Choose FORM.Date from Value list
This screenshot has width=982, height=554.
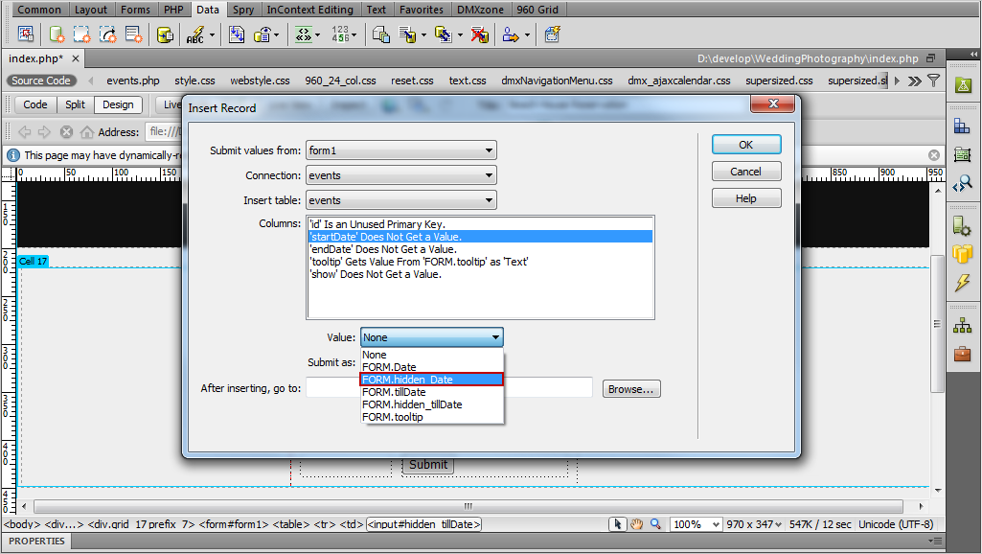431,366
